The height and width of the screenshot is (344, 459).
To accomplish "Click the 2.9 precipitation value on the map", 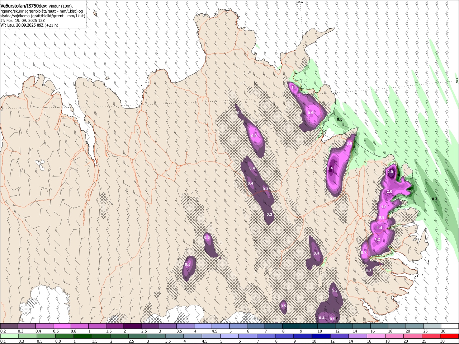I will (x=391, y=172).
